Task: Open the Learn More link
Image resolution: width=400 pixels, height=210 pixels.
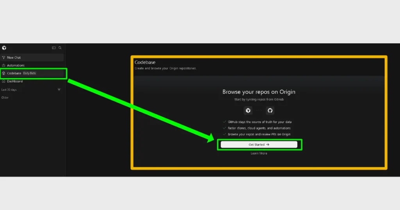Action: (259, 153)
